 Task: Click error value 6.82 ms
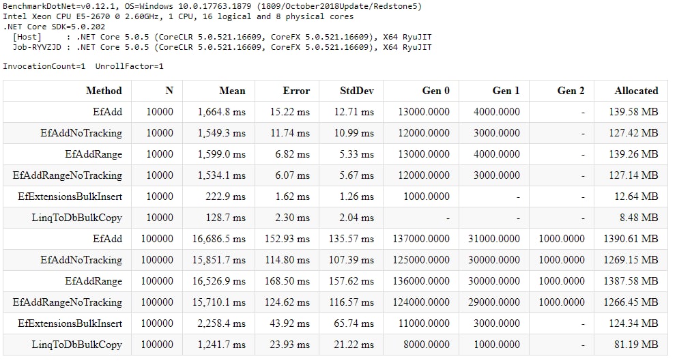[x=292, y=154]
